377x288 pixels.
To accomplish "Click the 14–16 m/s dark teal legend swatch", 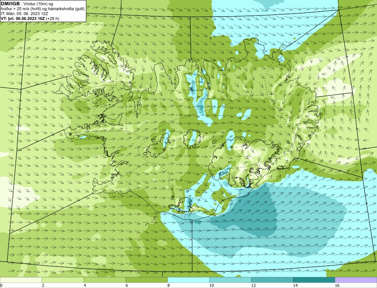I will (314, 280).
